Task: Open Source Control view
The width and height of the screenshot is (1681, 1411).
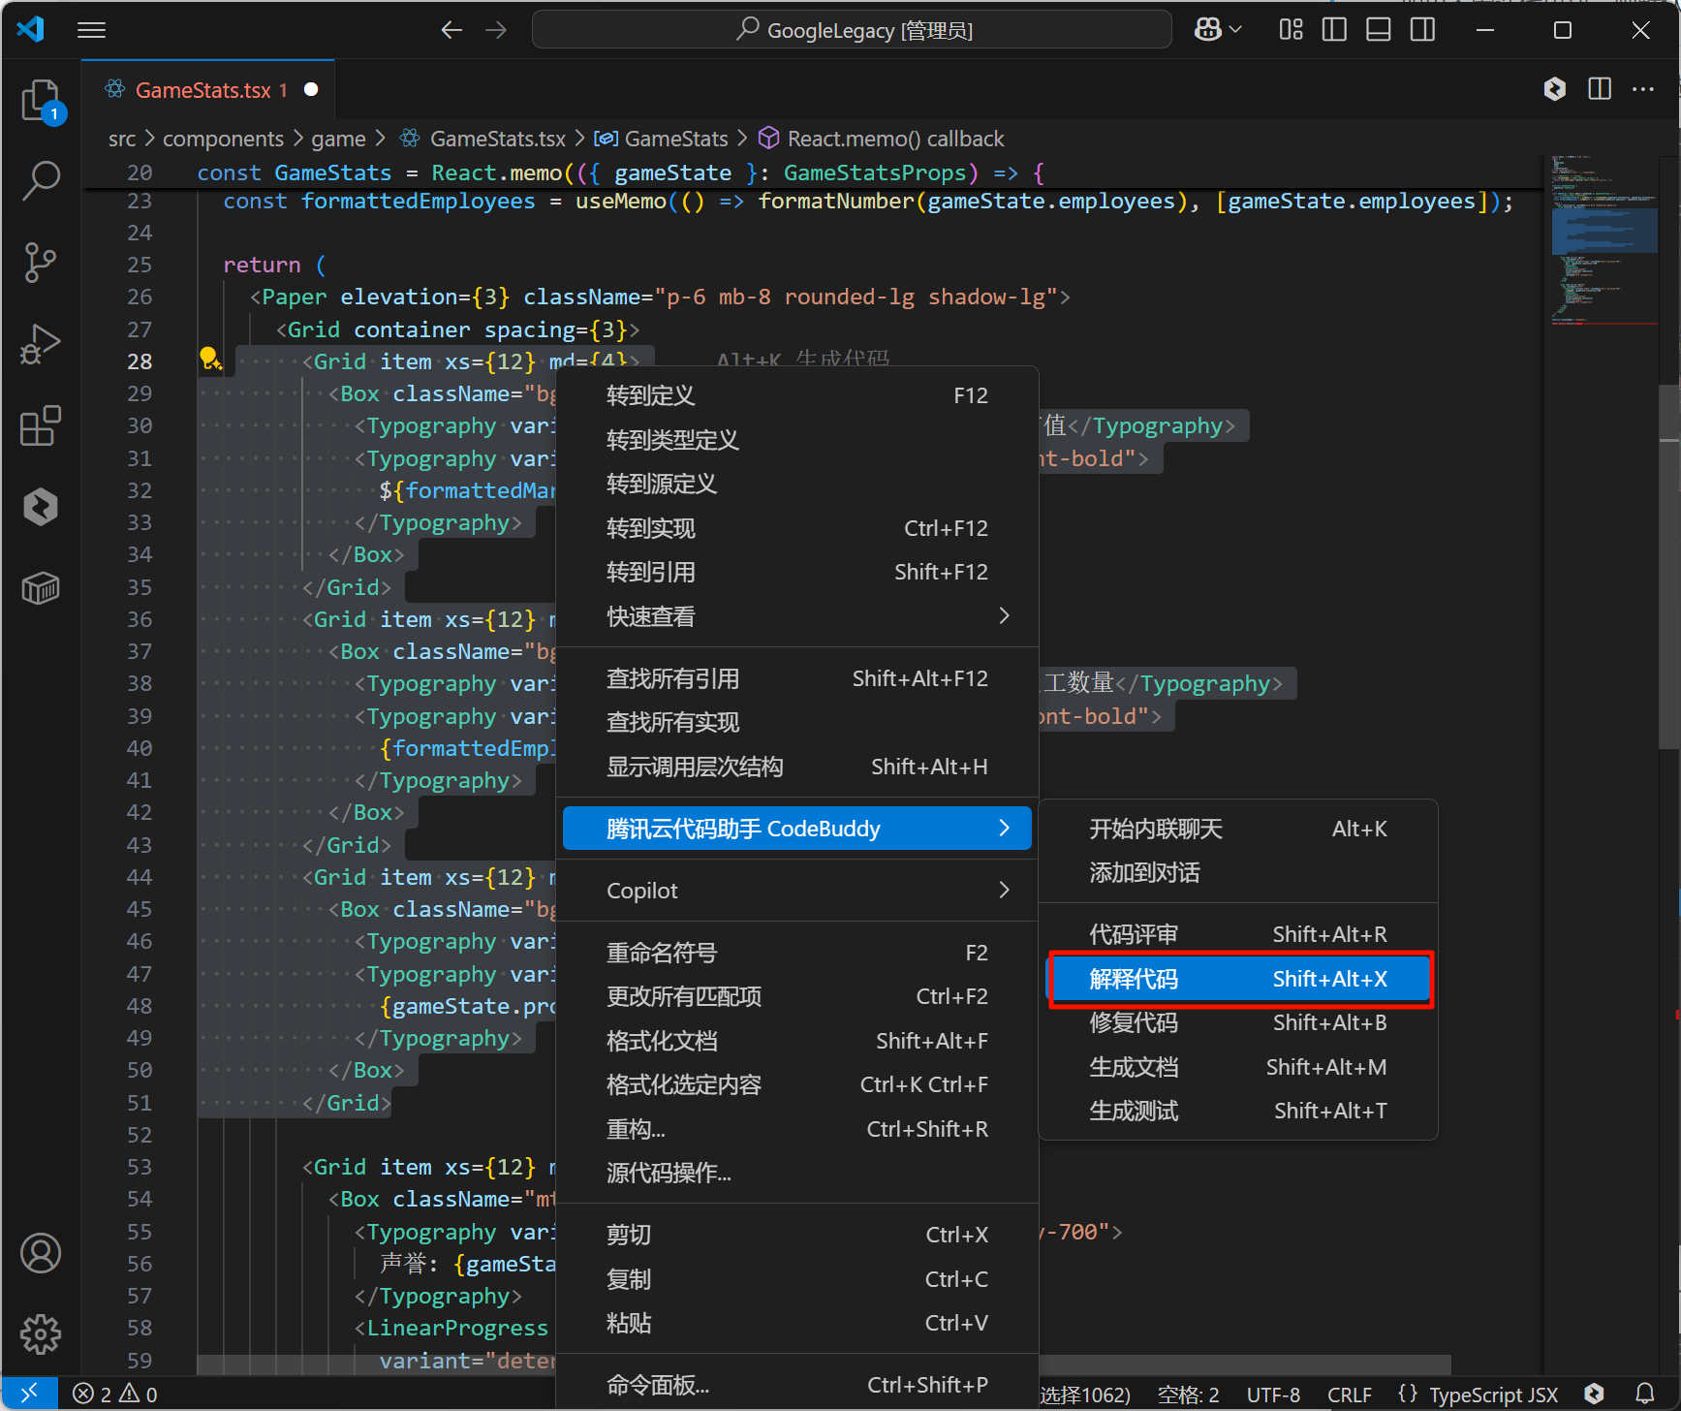Action: 41,262
